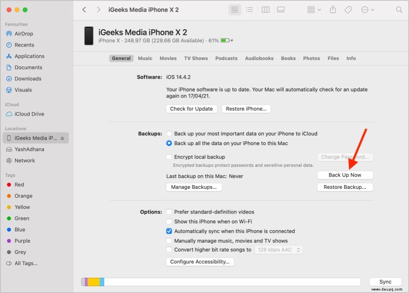Select back up to this Mac option
The image size is (409, 293).
(169, 143)
